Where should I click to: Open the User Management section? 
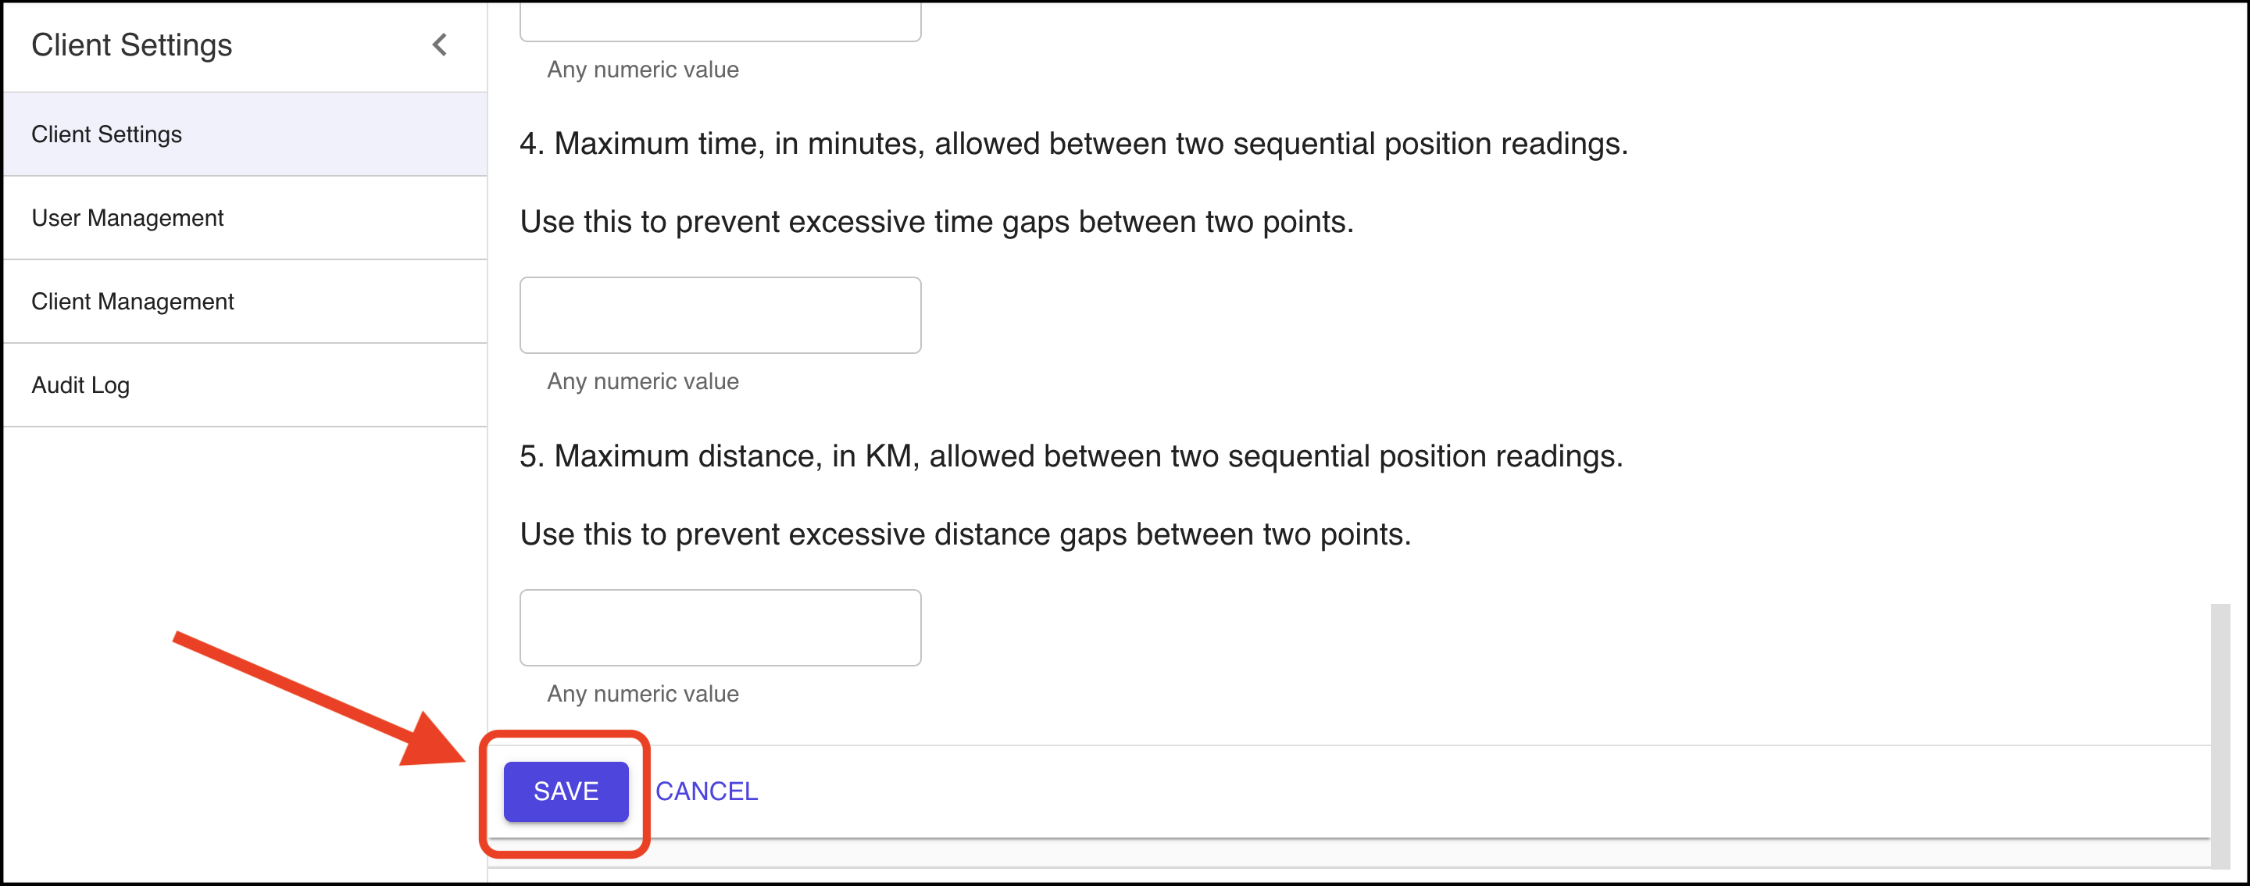pos(127,219)
